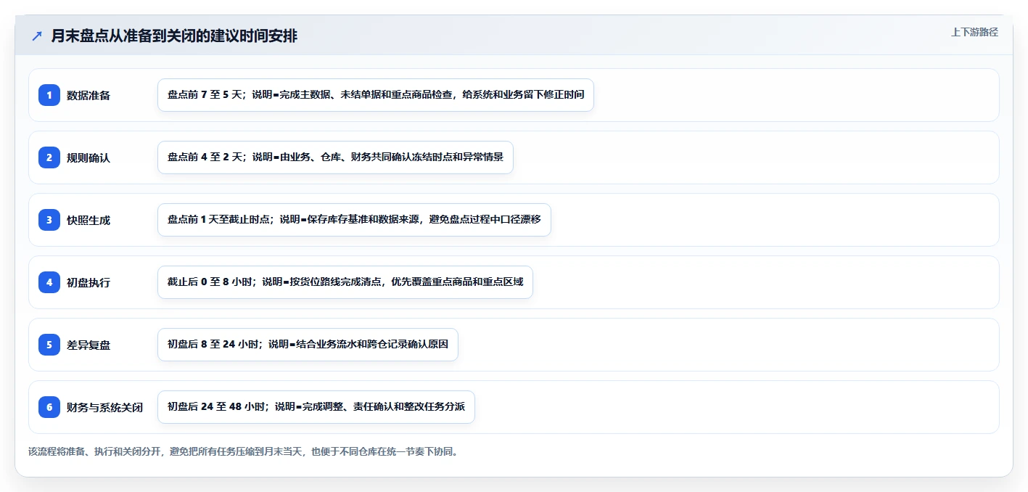
Task: Open the 初盘后 24 至 48 小时 description box
Action: (316, 407)
